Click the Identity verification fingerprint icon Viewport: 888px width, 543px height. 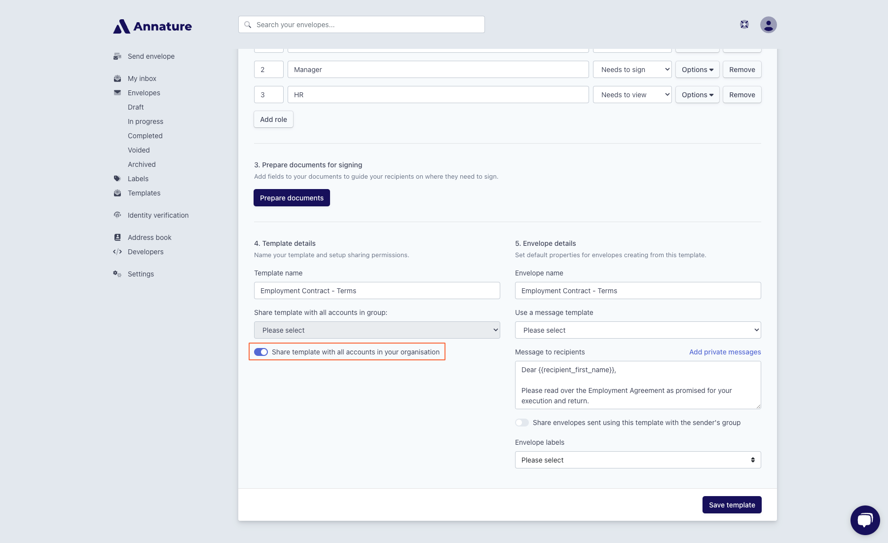(117, 215)
